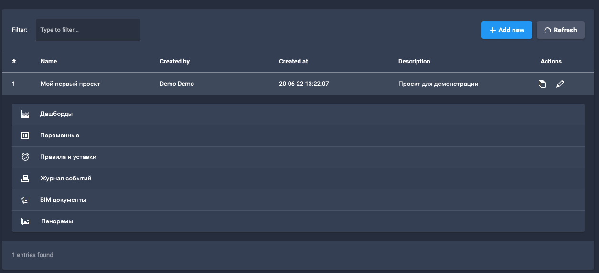This screenshot has height=273, width=599.
Task: Open the Переменные menu entry
Action: click(x=60, y=136)
